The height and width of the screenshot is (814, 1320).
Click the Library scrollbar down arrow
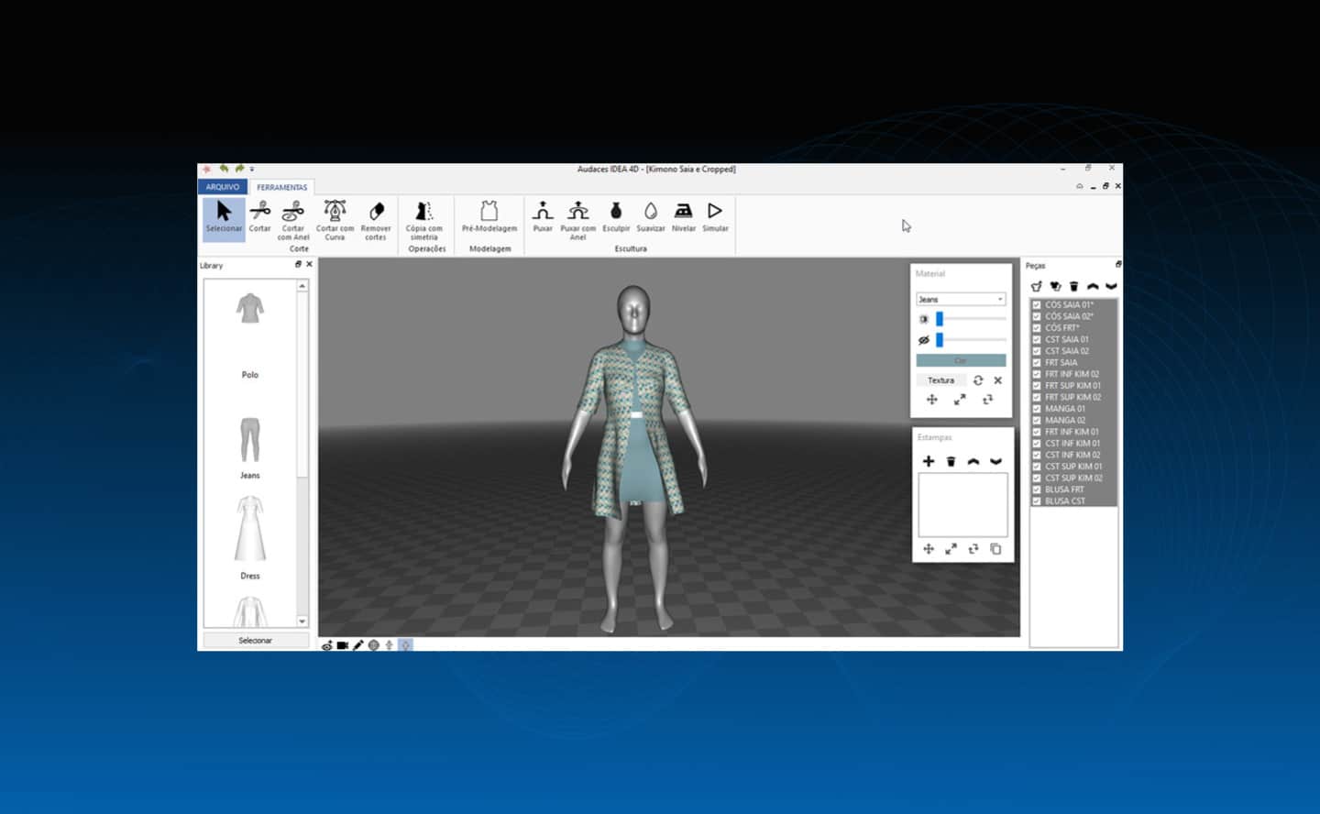pyautogui.click(x=302, y=621)
